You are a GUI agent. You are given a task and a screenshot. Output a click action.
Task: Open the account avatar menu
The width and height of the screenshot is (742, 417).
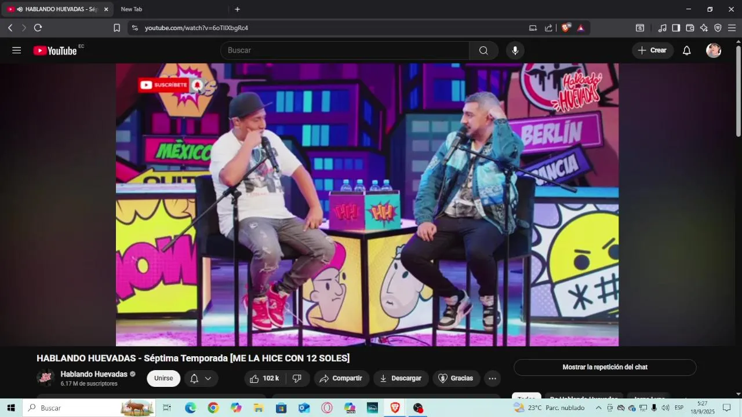pos(714,50)
